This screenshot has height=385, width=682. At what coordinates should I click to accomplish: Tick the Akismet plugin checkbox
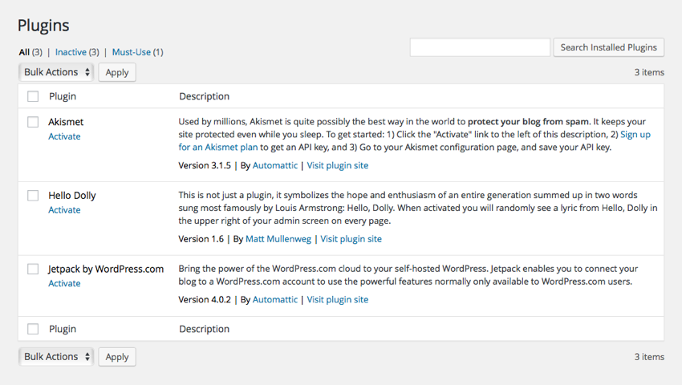33,122
